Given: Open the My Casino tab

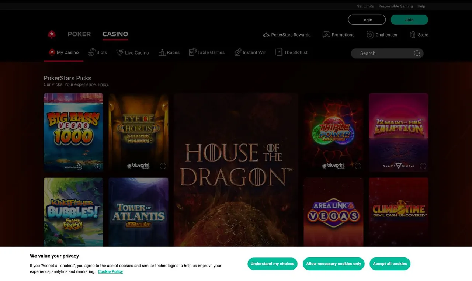Looking at the screenshot, I should click(63, 52).
